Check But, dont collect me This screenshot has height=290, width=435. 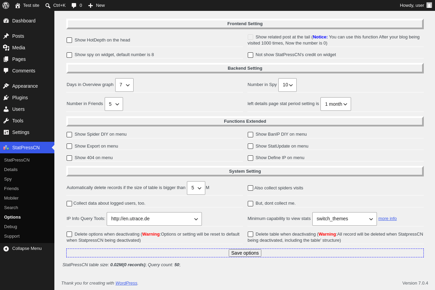pyautogui.click(x=250, y=204)
